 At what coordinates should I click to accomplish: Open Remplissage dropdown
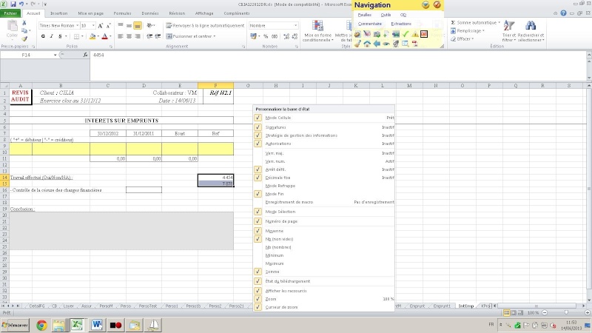468,30
